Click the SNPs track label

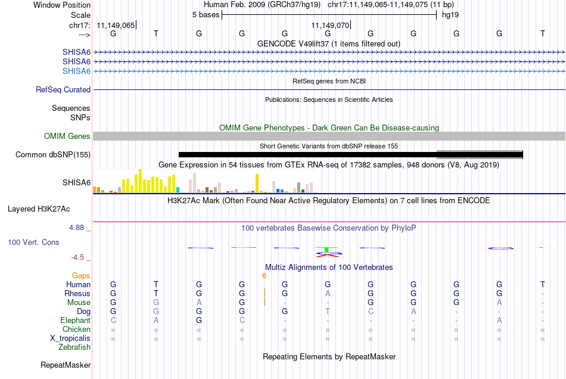80,117
